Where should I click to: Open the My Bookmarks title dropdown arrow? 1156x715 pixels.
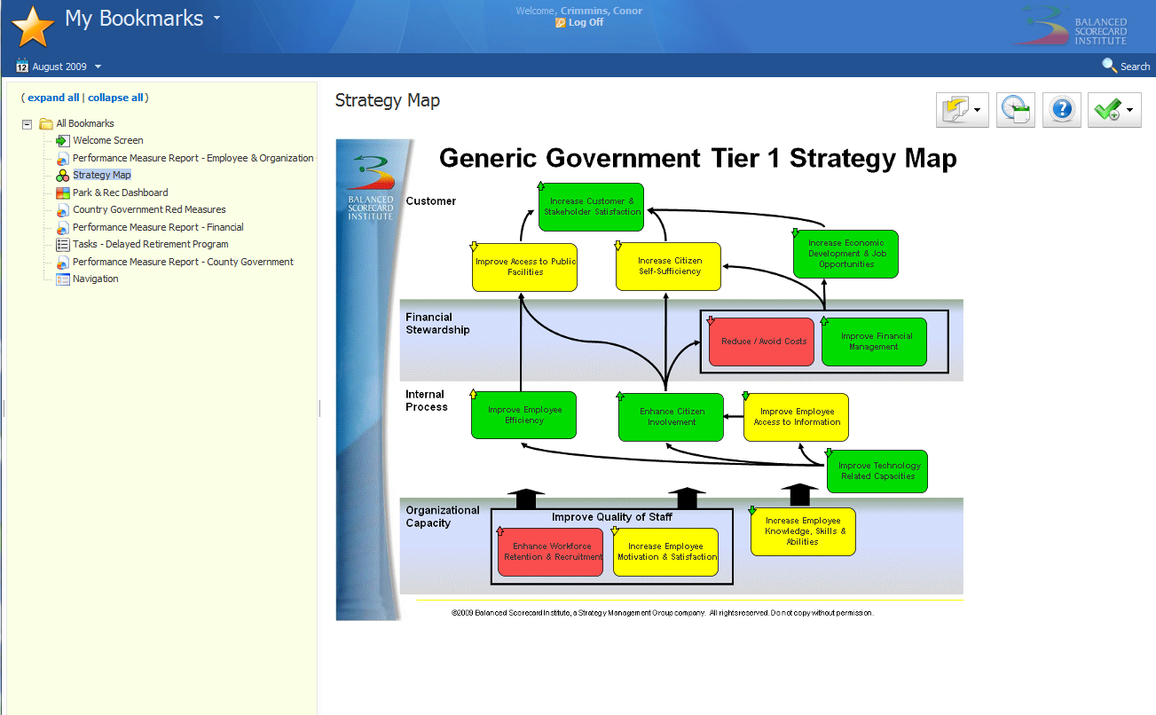pos(217,19)
